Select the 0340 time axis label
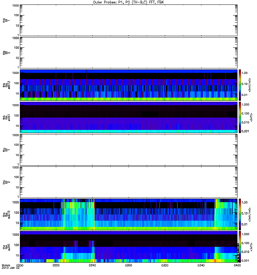The height and width of the screenshot is (275, 257). [201, 265]
